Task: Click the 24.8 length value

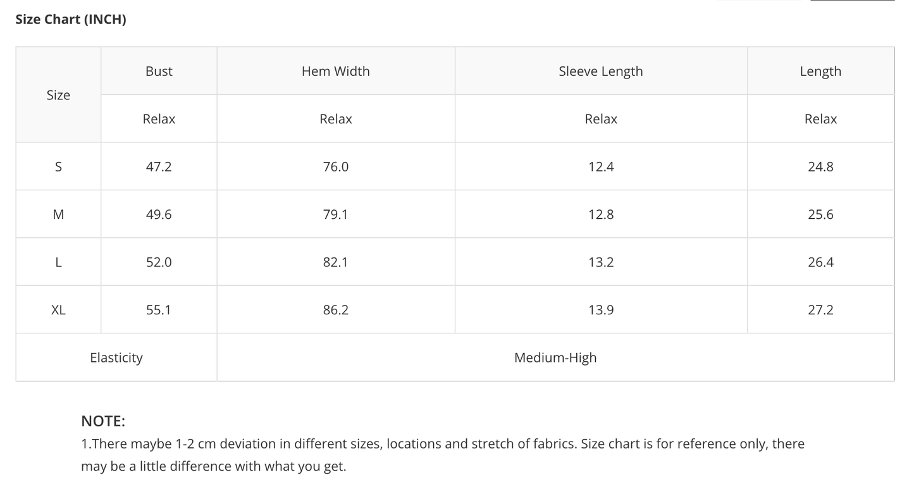Action: coord(820,167)
